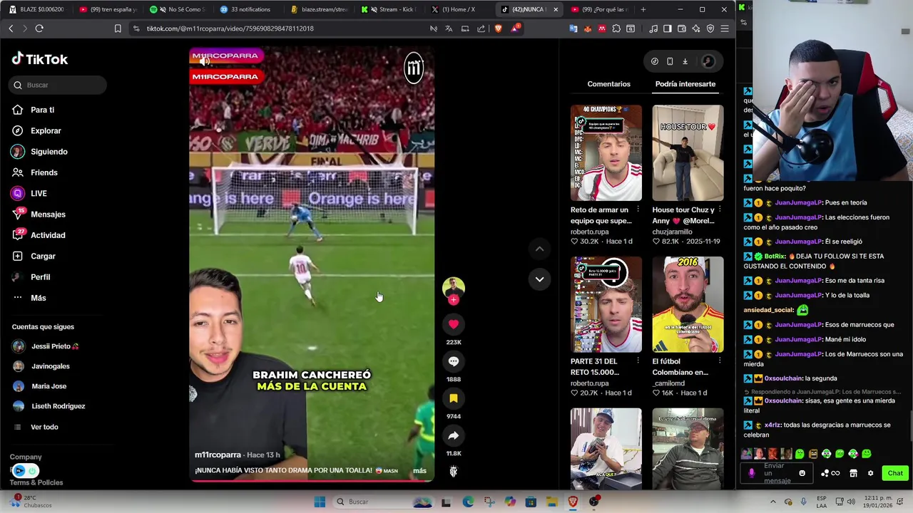913x513 pixels.
Task: Open the MetaMask fox extension
Action: point(588,28)
